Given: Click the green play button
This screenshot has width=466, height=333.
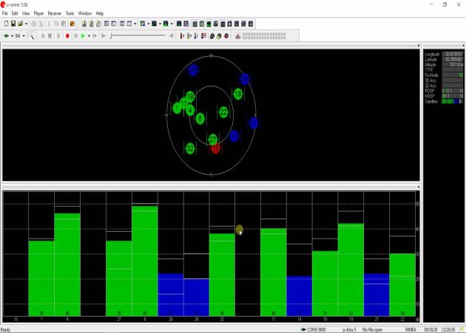Looking at the screenshot, I should pos(83,36).
